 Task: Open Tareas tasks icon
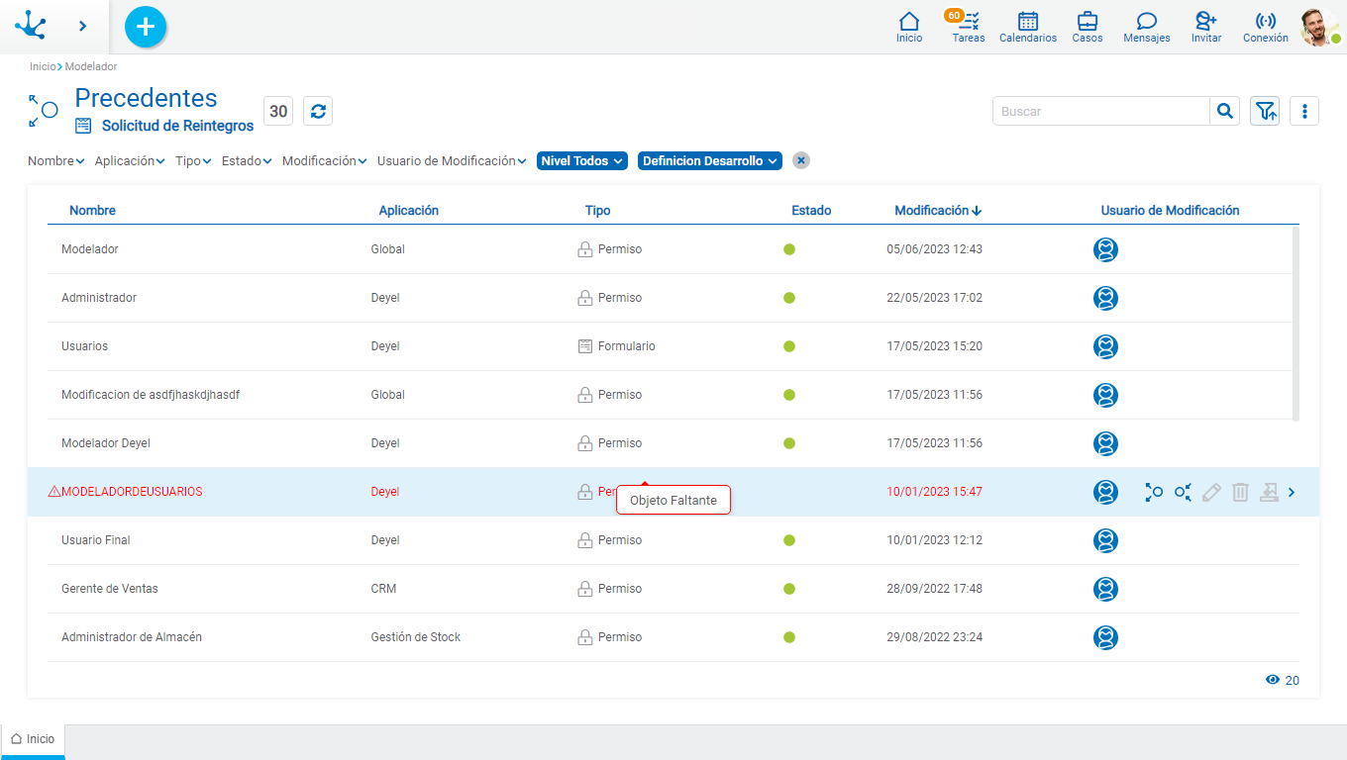pos(969,27)
